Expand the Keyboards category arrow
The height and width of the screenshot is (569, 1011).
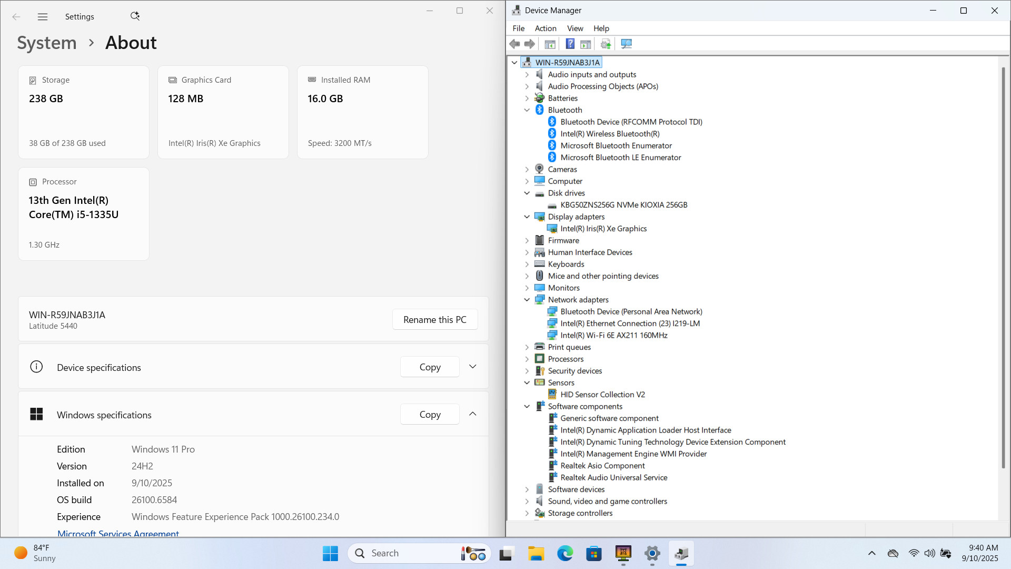pos(527,264)
